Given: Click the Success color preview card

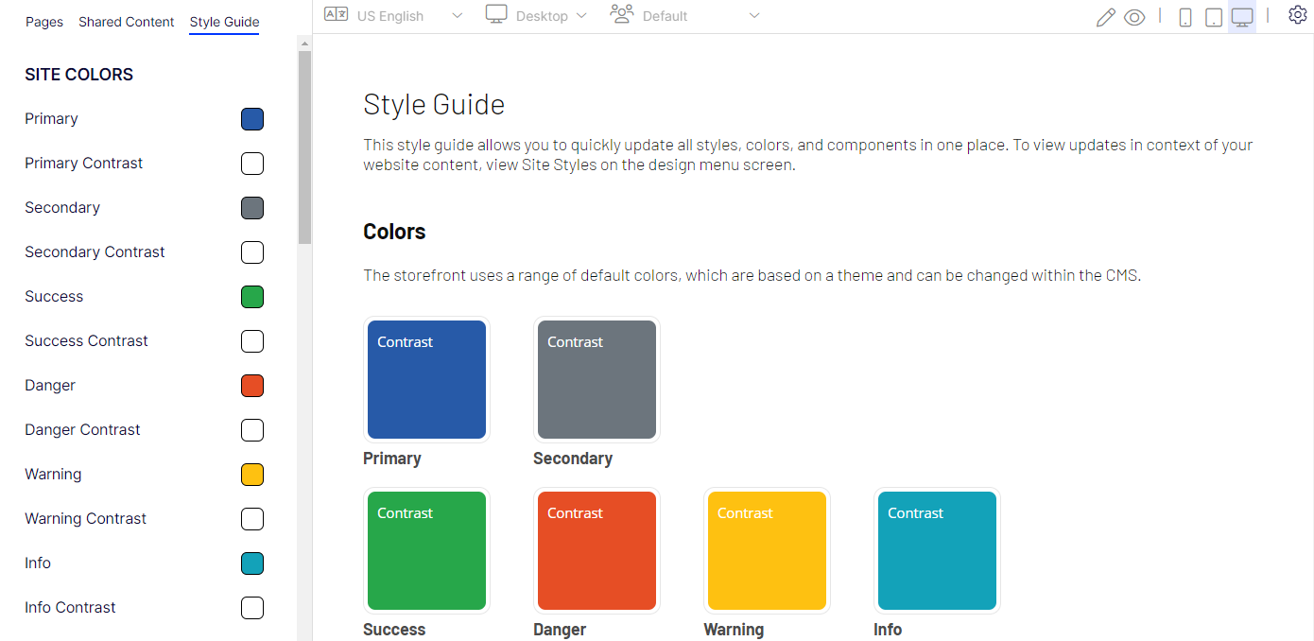Looking at the screenshot, I should click(426, 550).
